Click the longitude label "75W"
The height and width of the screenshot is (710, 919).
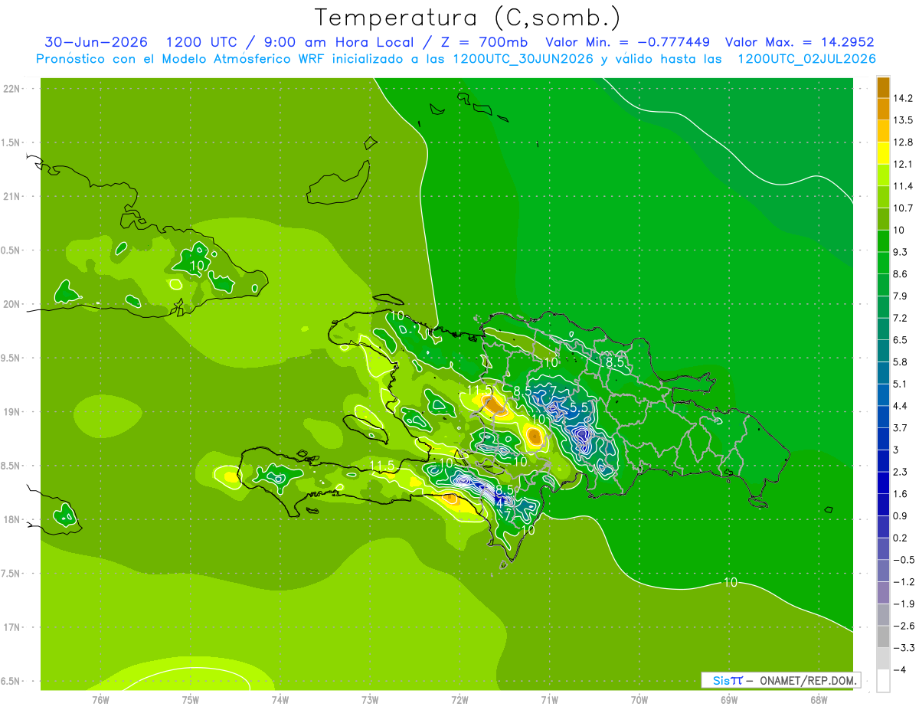[190, 700]
